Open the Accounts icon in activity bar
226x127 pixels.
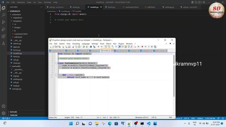(4, 106)
